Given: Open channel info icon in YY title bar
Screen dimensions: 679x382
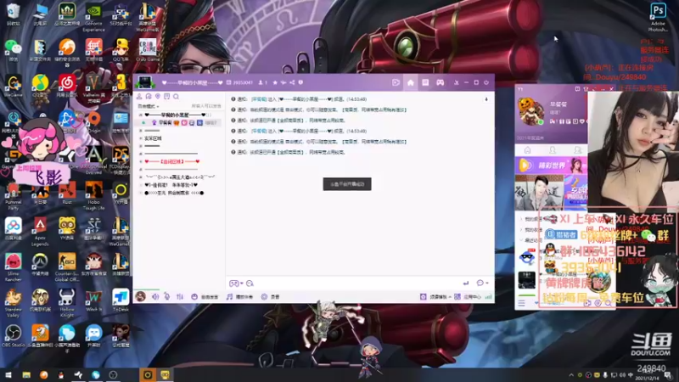Looking at the screenshot, I should (x=300, y=82).
